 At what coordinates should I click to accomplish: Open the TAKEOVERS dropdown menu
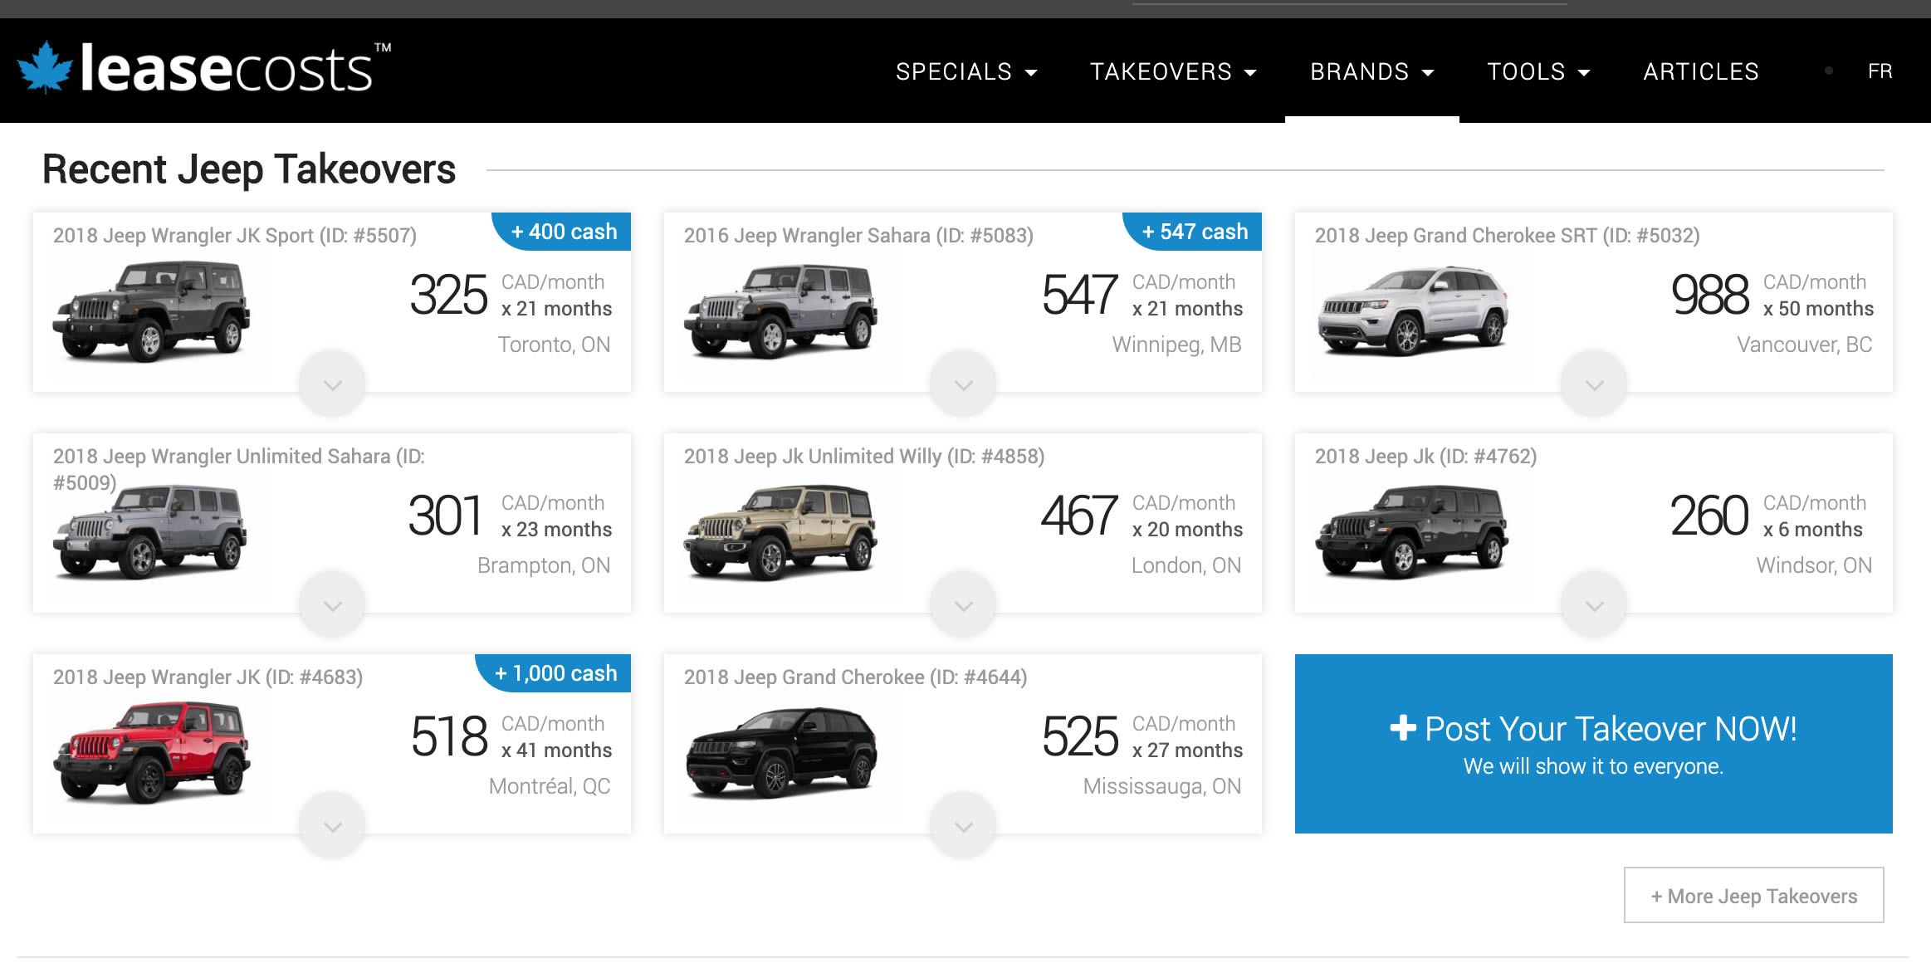(1173, 72)
